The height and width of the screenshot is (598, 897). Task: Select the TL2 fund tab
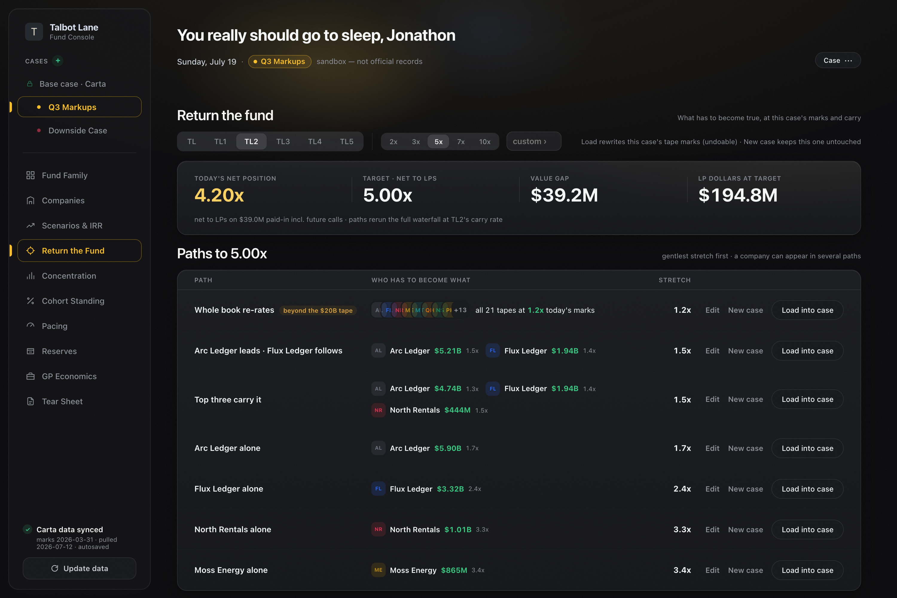(251, 141)
